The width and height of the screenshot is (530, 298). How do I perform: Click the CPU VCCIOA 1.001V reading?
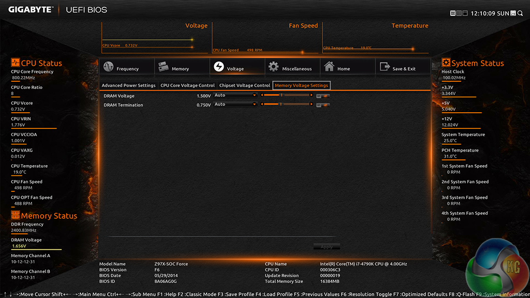(x=18, y=141)
